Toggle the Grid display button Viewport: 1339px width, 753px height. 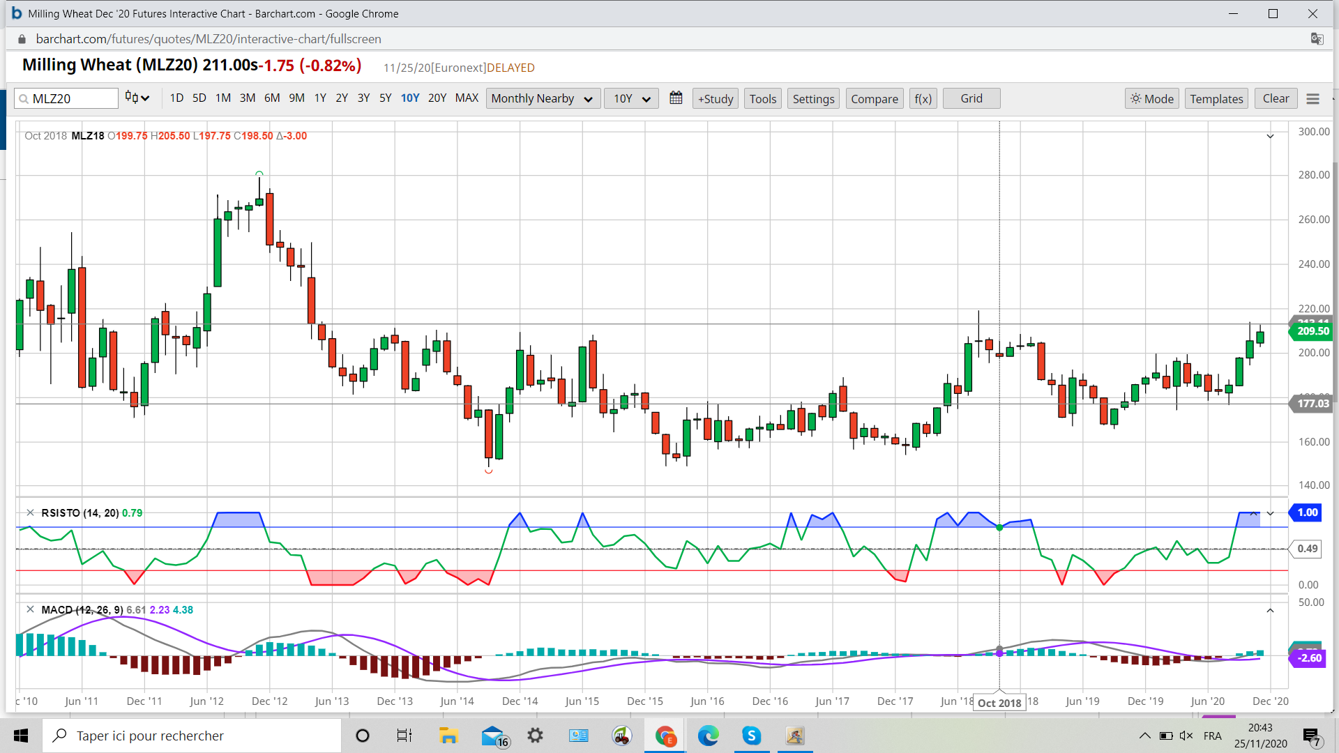coord(971,98)
